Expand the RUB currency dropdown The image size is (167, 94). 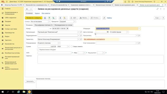point(68,46)
